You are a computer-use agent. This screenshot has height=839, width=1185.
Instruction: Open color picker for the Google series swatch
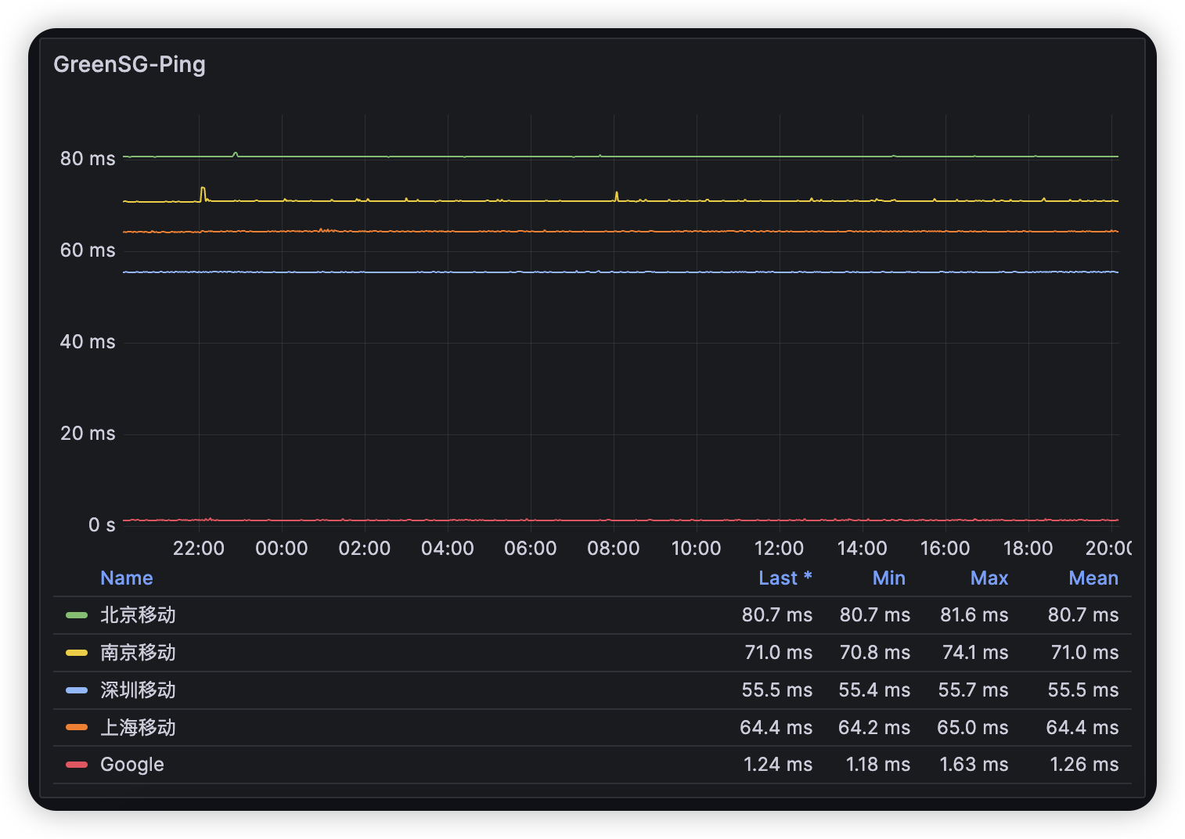click(77, 765)
